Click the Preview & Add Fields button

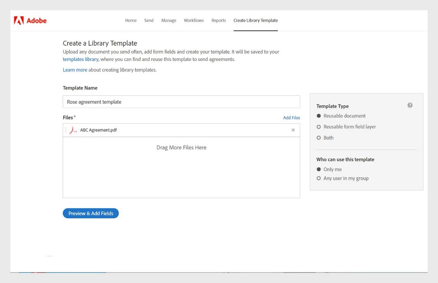pos(91,213)
